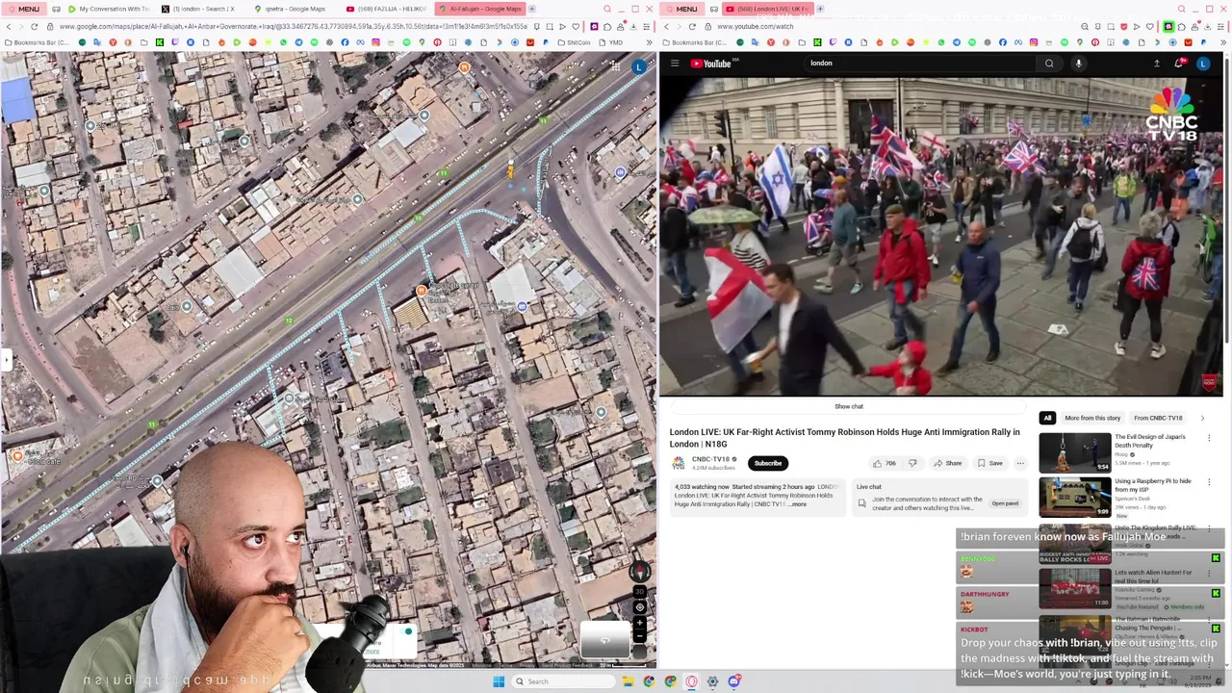Expand video description with ...more

[x=798, y=504]
